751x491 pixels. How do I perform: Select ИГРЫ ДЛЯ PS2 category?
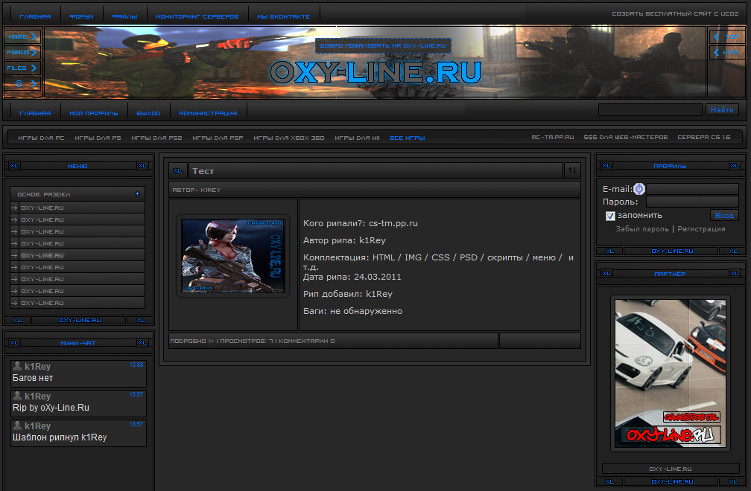click(156, 138)
